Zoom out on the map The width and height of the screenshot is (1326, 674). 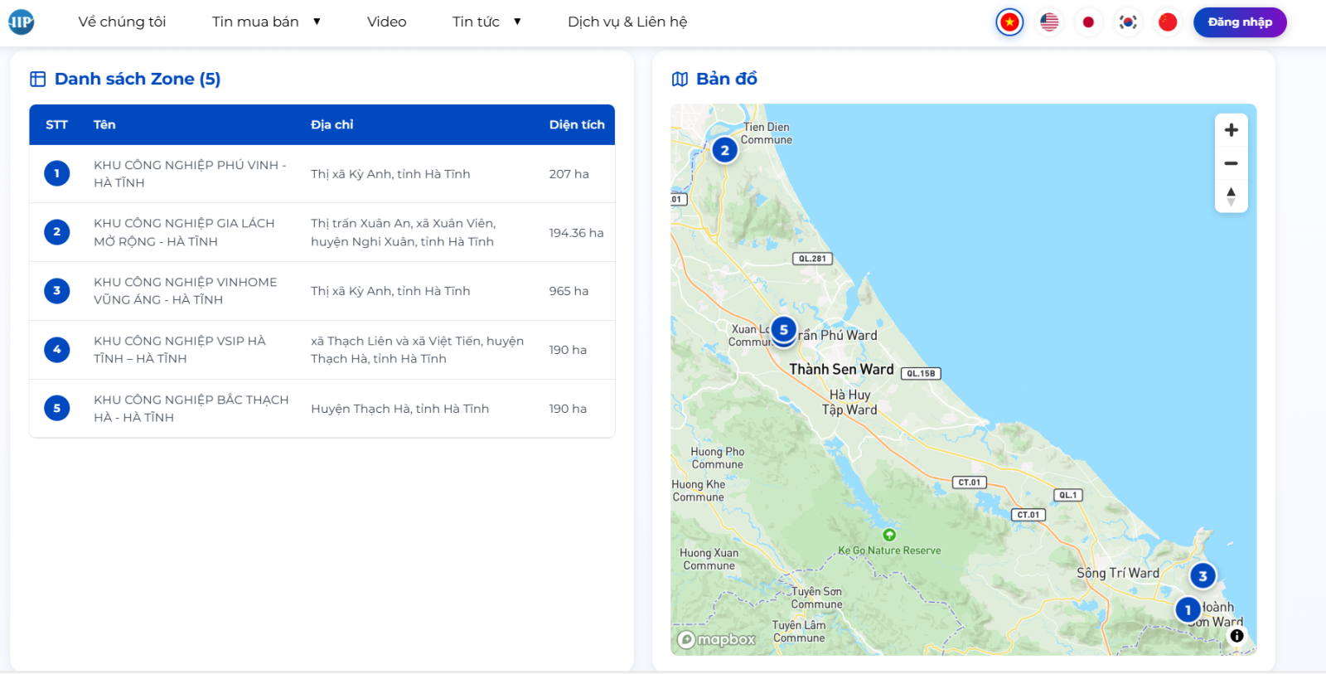[1232, 163]
